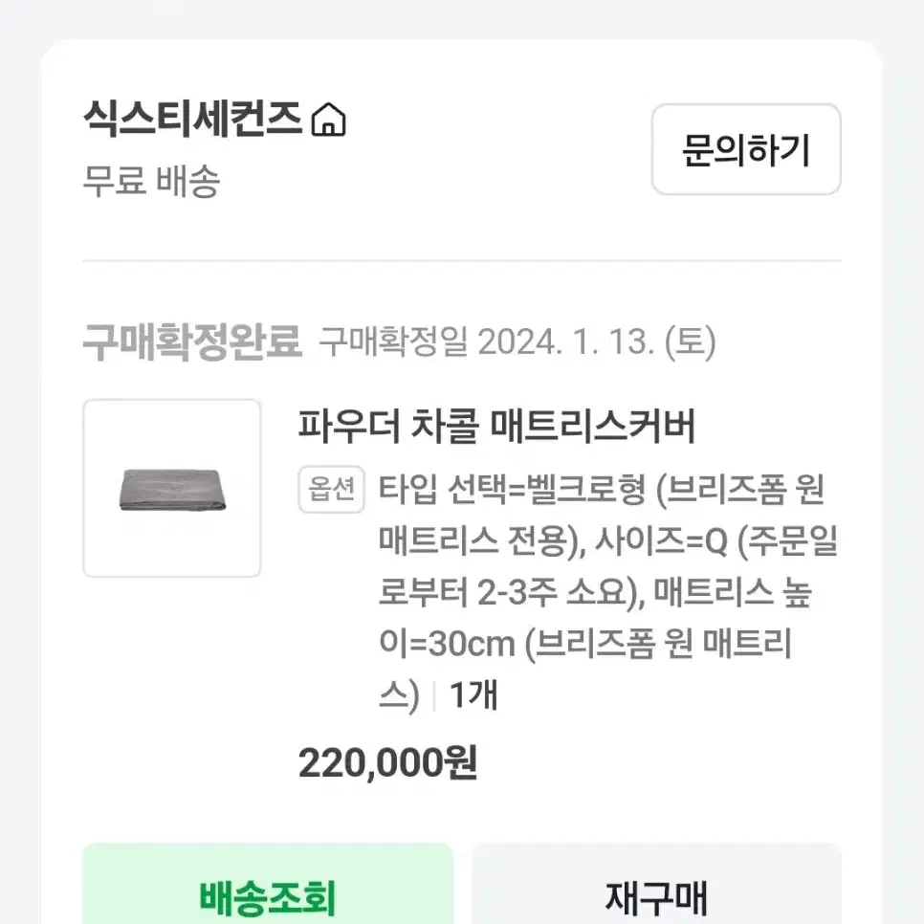The height and width of the screenshot is (924, 924).
Task: Click the 옵션 badge label
Action: 332,489
